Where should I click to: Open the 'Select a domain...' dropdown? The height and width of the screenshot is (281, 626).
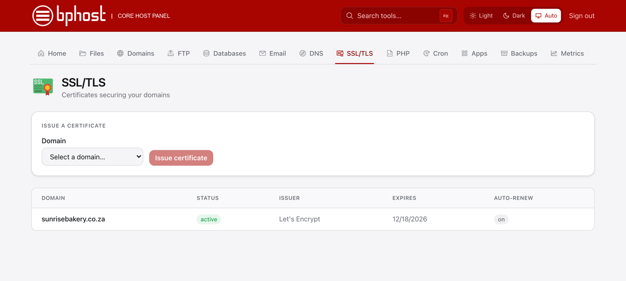pyautogui.click(x=93, y=157)
